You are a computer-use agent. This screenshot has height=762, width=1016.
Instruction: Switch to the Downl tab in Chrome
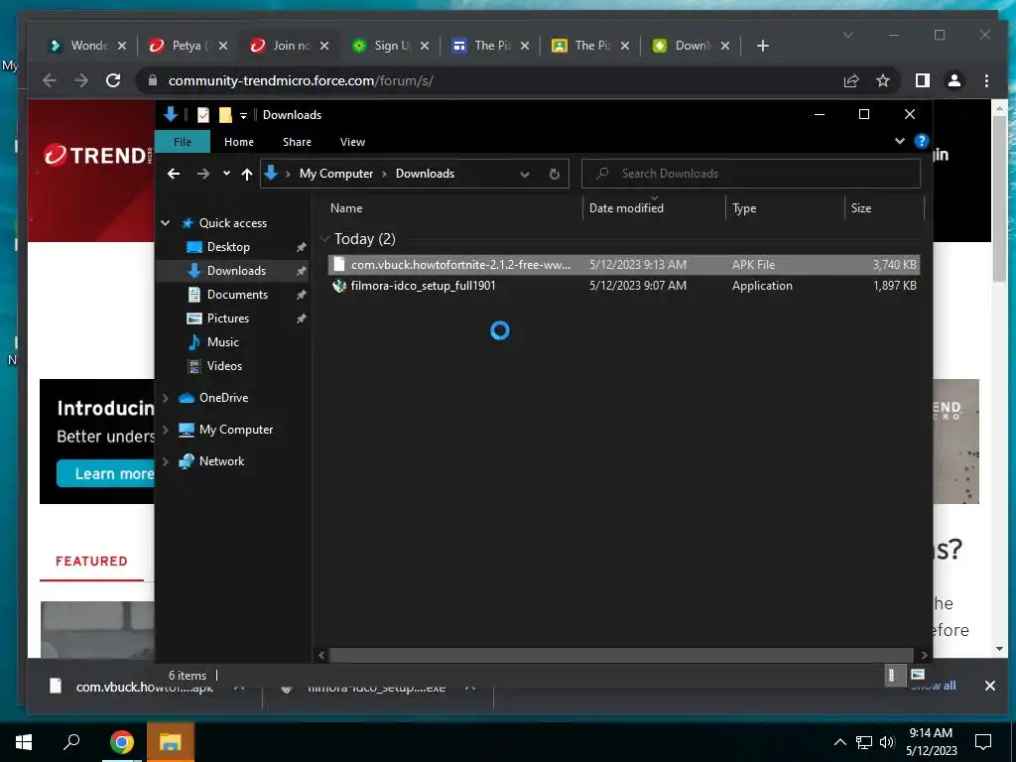point(691,46)
